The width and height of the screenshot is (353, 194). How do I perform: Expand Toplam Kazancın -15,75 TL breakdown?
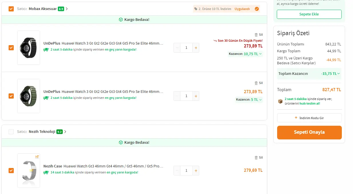coord(309,74)
